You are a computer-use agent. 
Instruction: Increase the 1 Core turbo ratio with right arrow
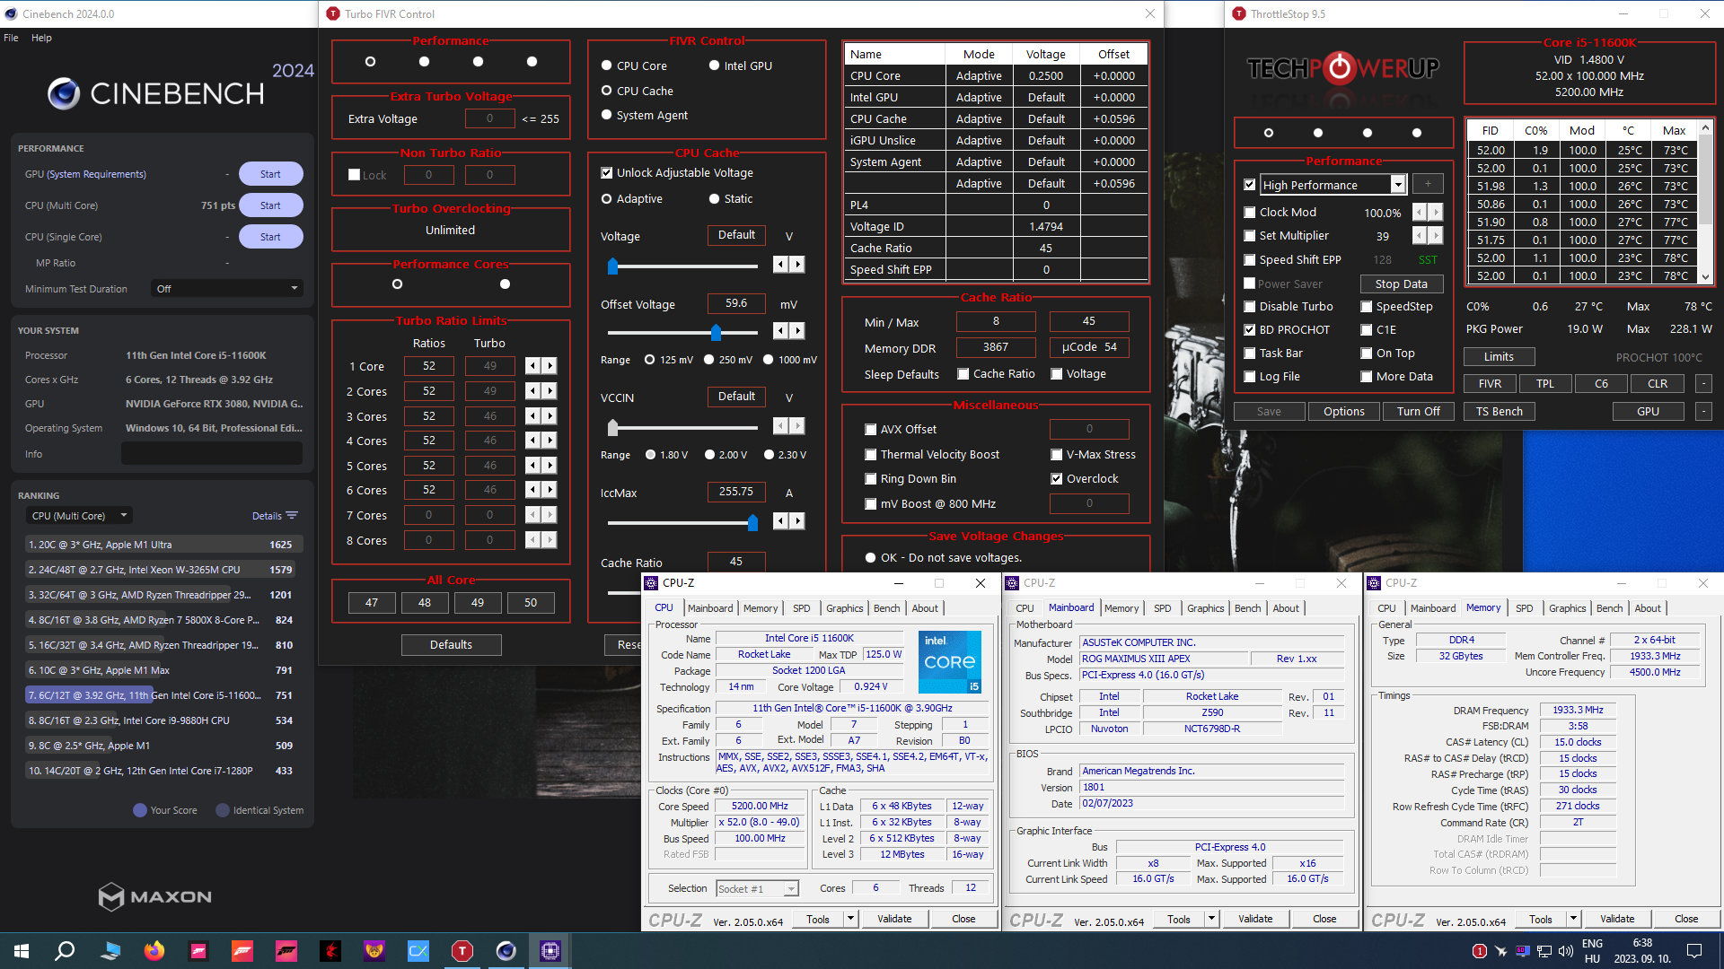[x=550, y=366]
